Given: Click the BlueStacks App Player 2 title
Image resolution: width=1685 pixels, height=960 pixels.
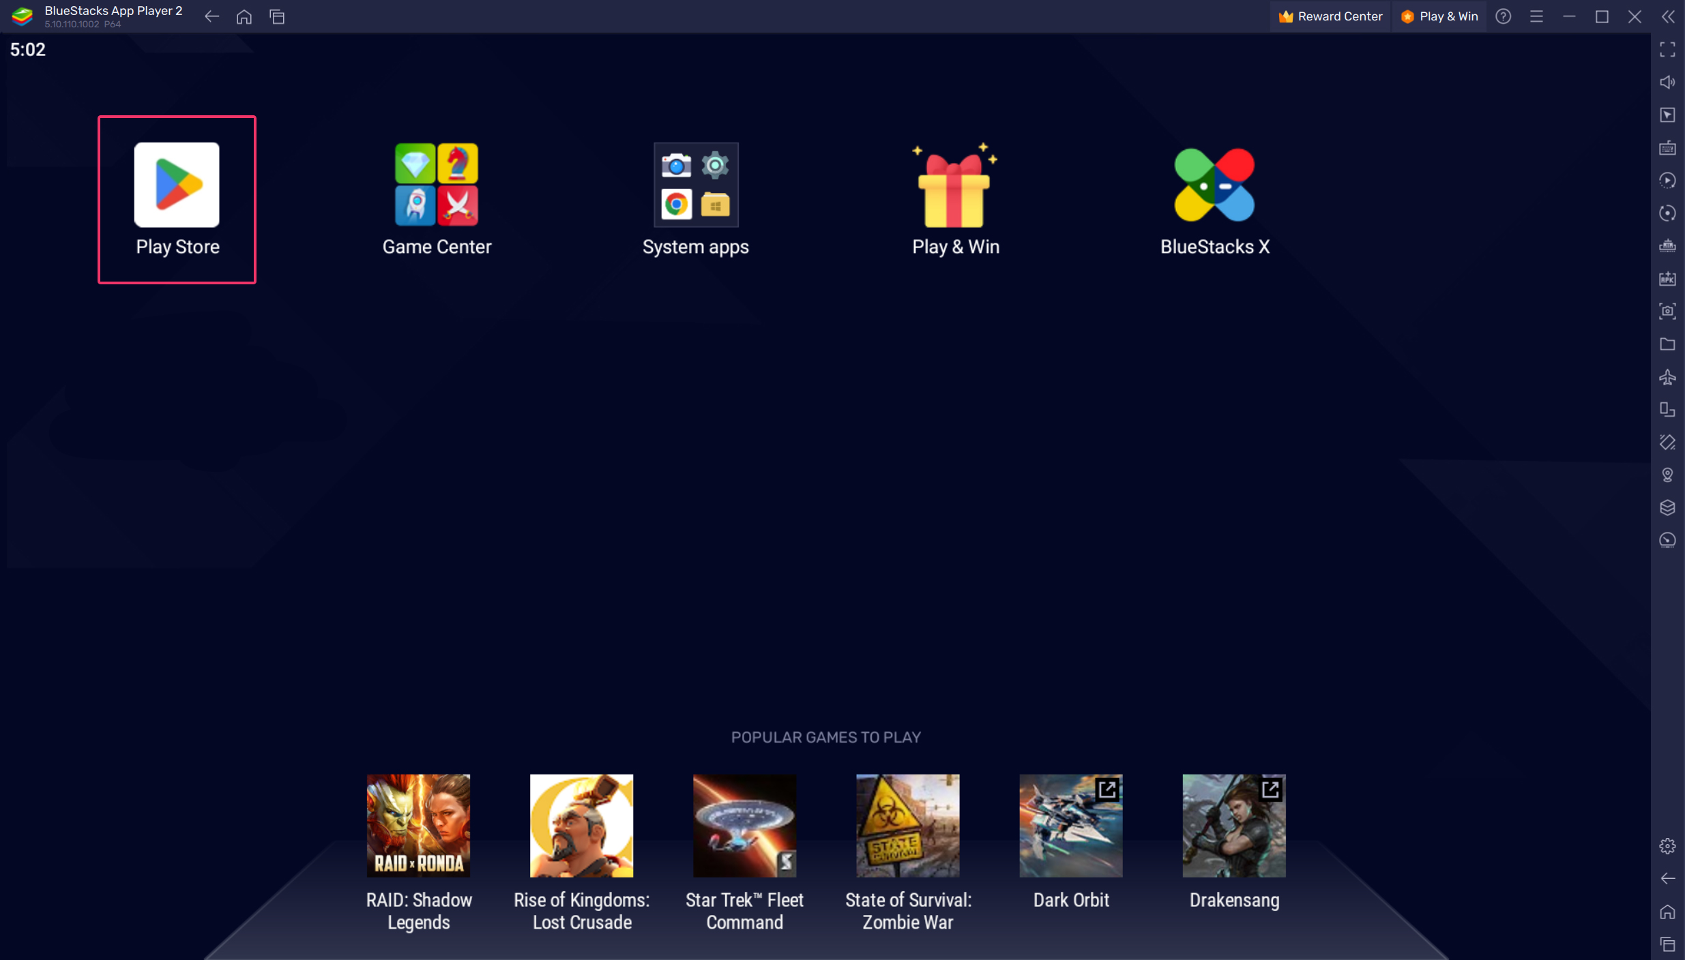Looking at the screenshot, I should coord(113,11).
